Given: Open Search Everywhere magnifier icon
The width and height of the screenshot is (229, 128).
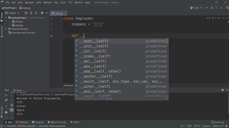Looking at the screenshot, I should coord(227,8).
